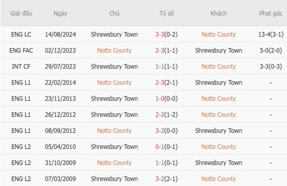Click the Tỷ số column header
This screenshot has height=186, width=287.
tap(166, 13)
